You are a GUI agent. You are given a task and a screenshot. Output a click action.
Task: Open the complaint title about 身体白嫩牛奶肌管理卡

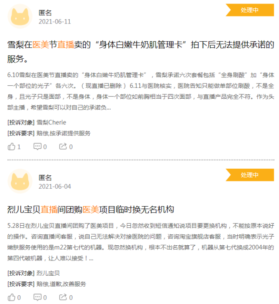(x=141, y=52)
